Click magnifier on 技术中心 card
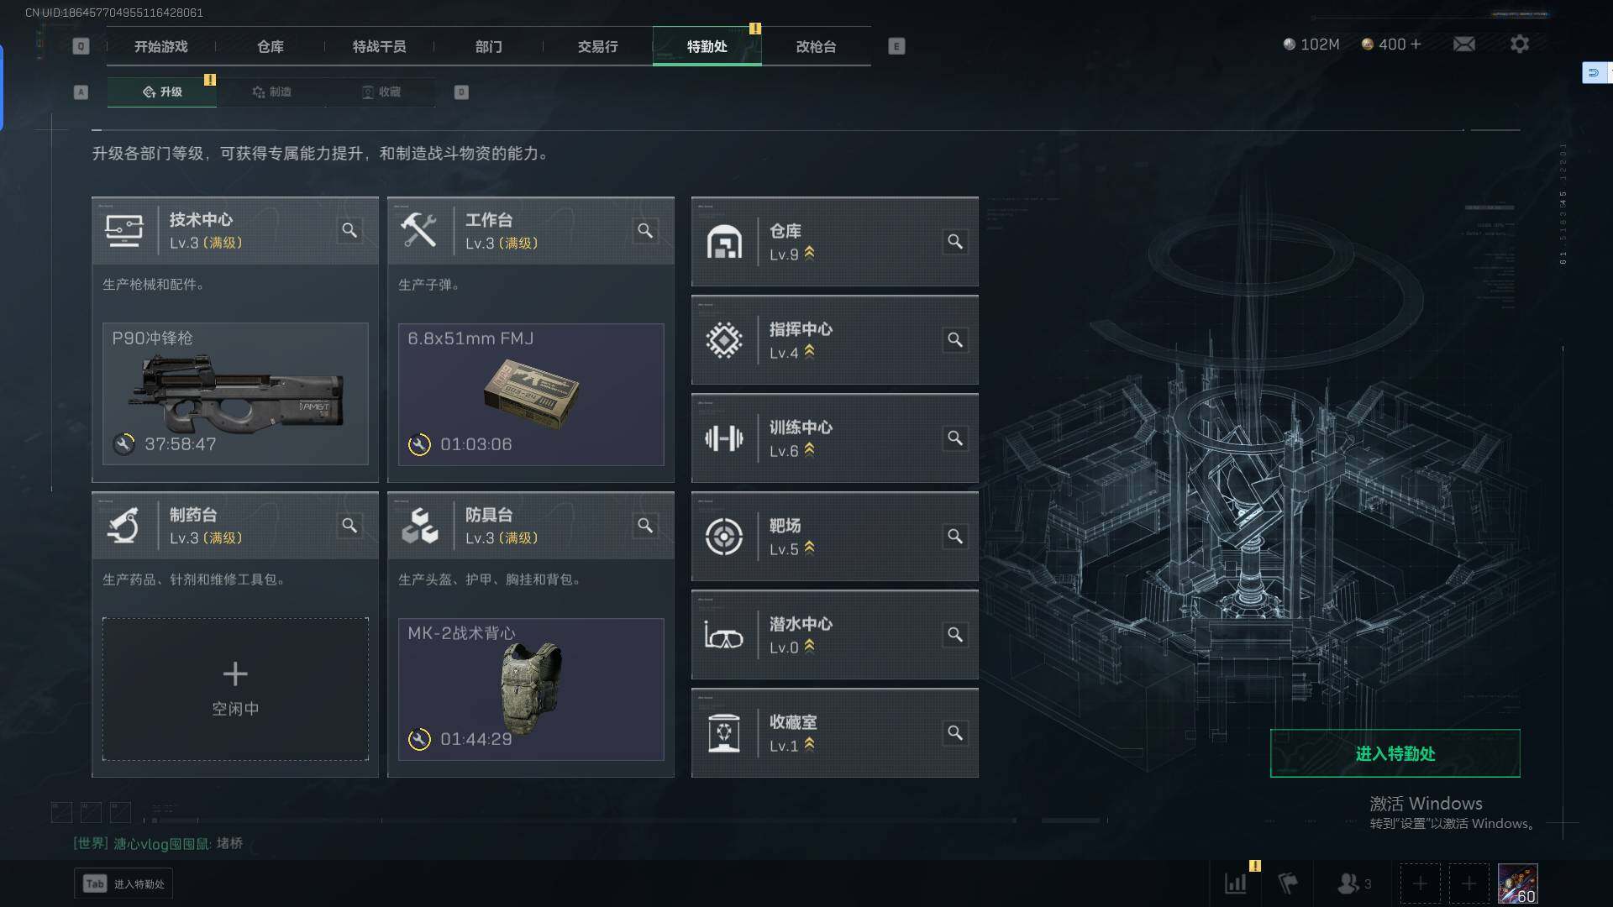 point(349,230)
